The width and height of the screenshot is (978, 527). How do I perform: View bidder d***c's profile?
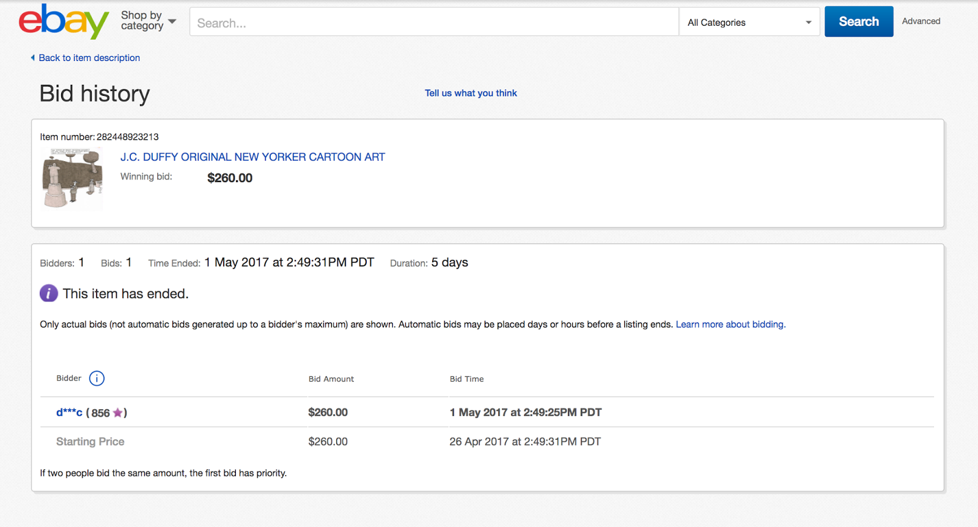click(69, 413)
